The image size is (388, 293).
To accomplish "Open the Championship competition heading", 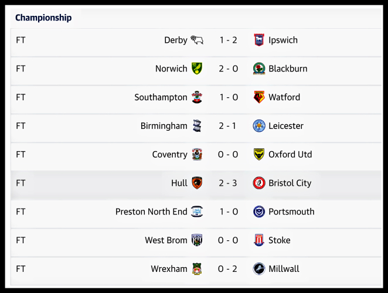I will [43, 18].
